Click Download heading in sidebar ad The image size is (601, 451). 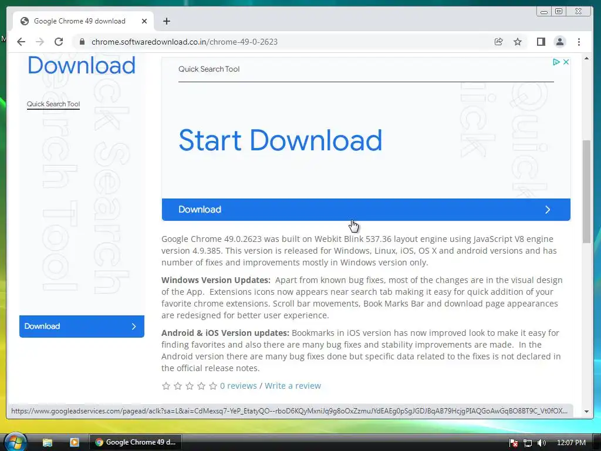click(81, 65)
